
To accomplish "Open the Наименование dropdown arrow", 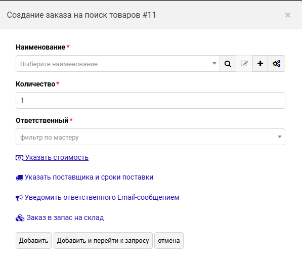I will tap(214, 63).
